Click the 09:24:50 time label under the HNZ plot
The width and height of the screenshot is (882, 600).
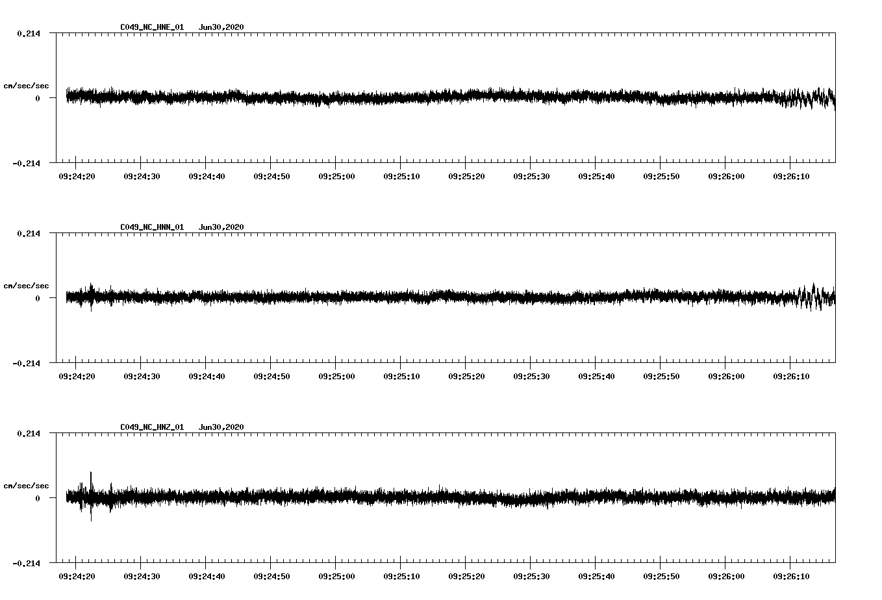tap(271, 576)
